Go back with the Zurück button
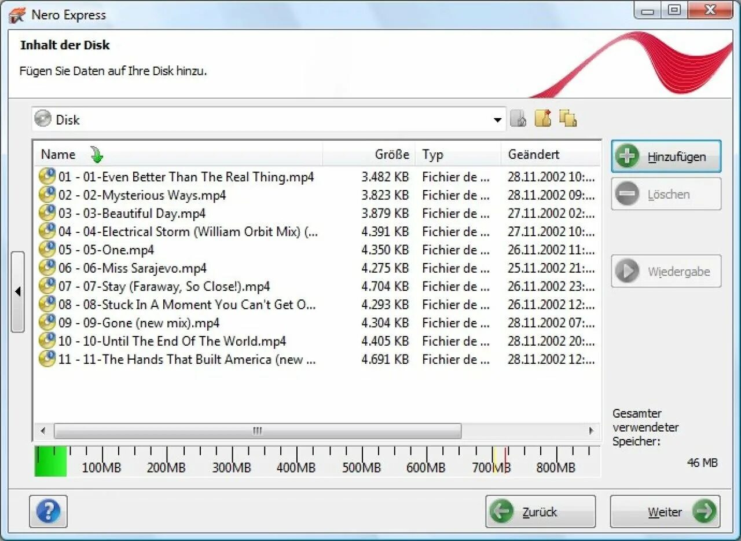Image resolution: width=741 pixels, height=541 pixels. [540, 511]
